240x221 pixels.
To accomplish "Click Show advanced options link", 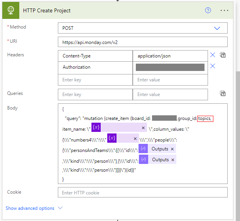I will point(30,208).
